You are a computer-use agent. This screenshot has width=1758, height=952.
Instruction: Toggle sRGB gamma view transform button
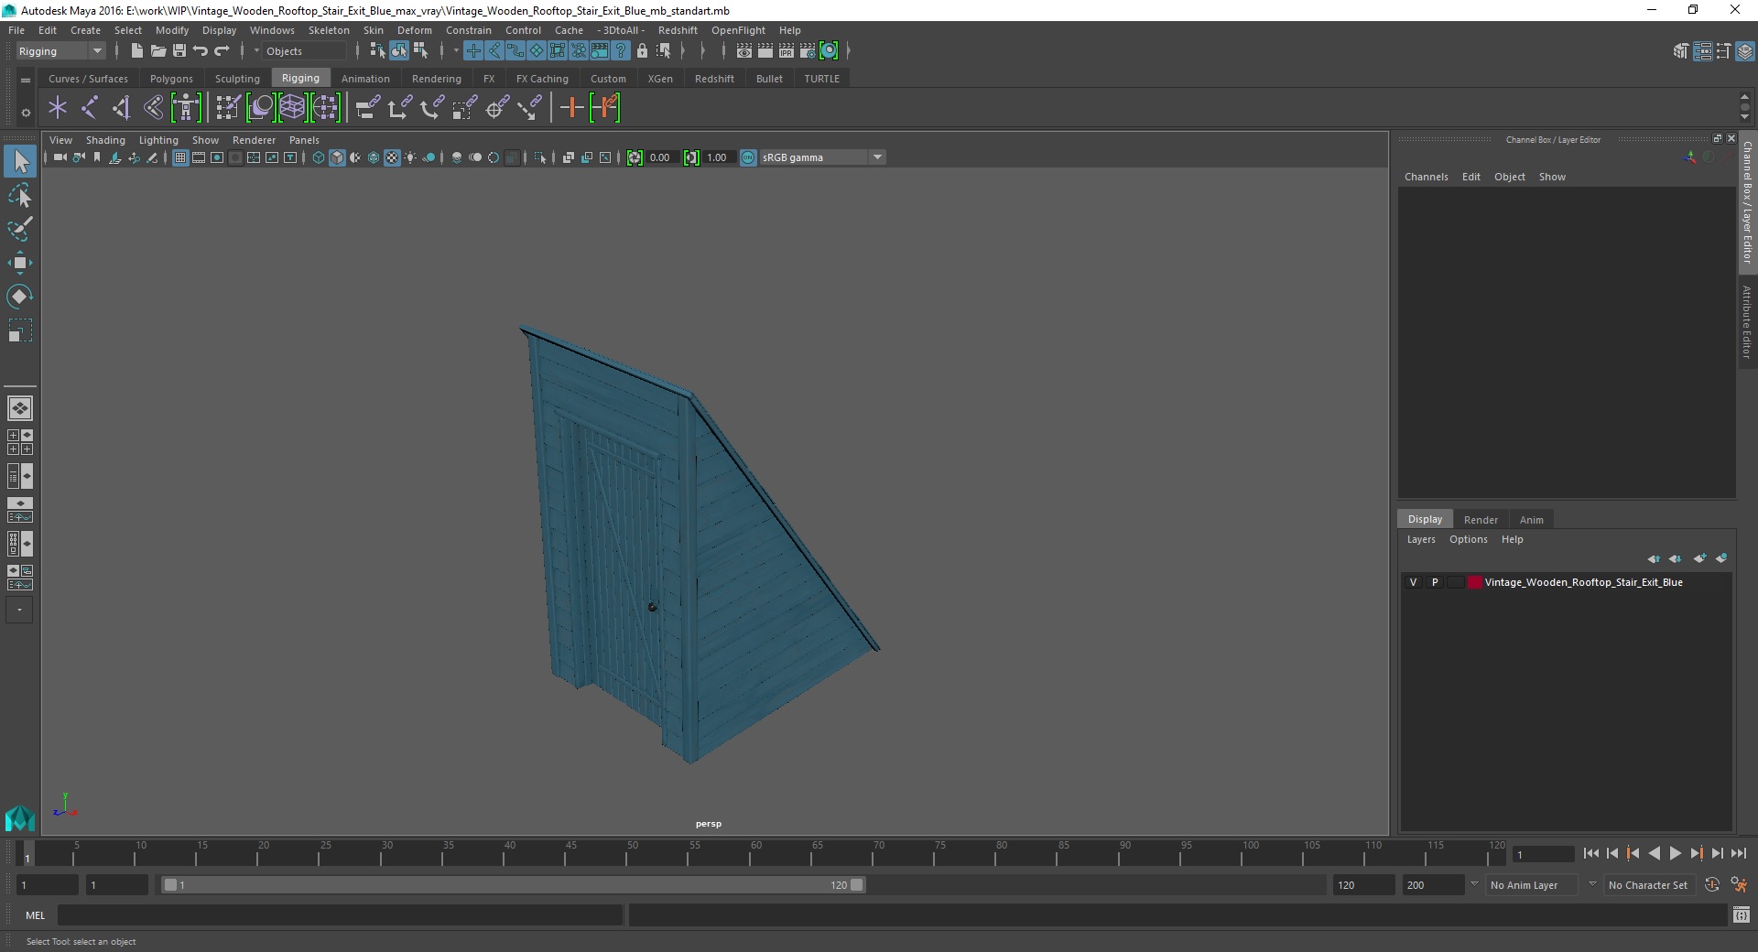pyautogui.click(x=748, y=157)
